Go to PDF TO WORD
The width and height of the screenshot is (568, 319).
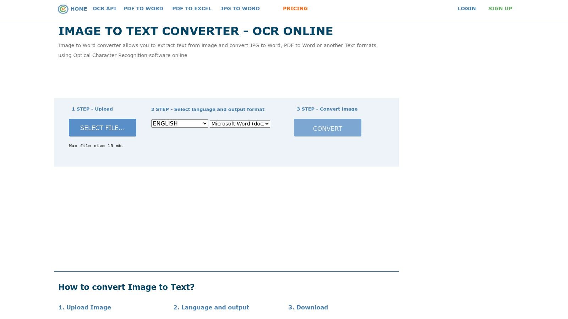[x=143, y=9]
